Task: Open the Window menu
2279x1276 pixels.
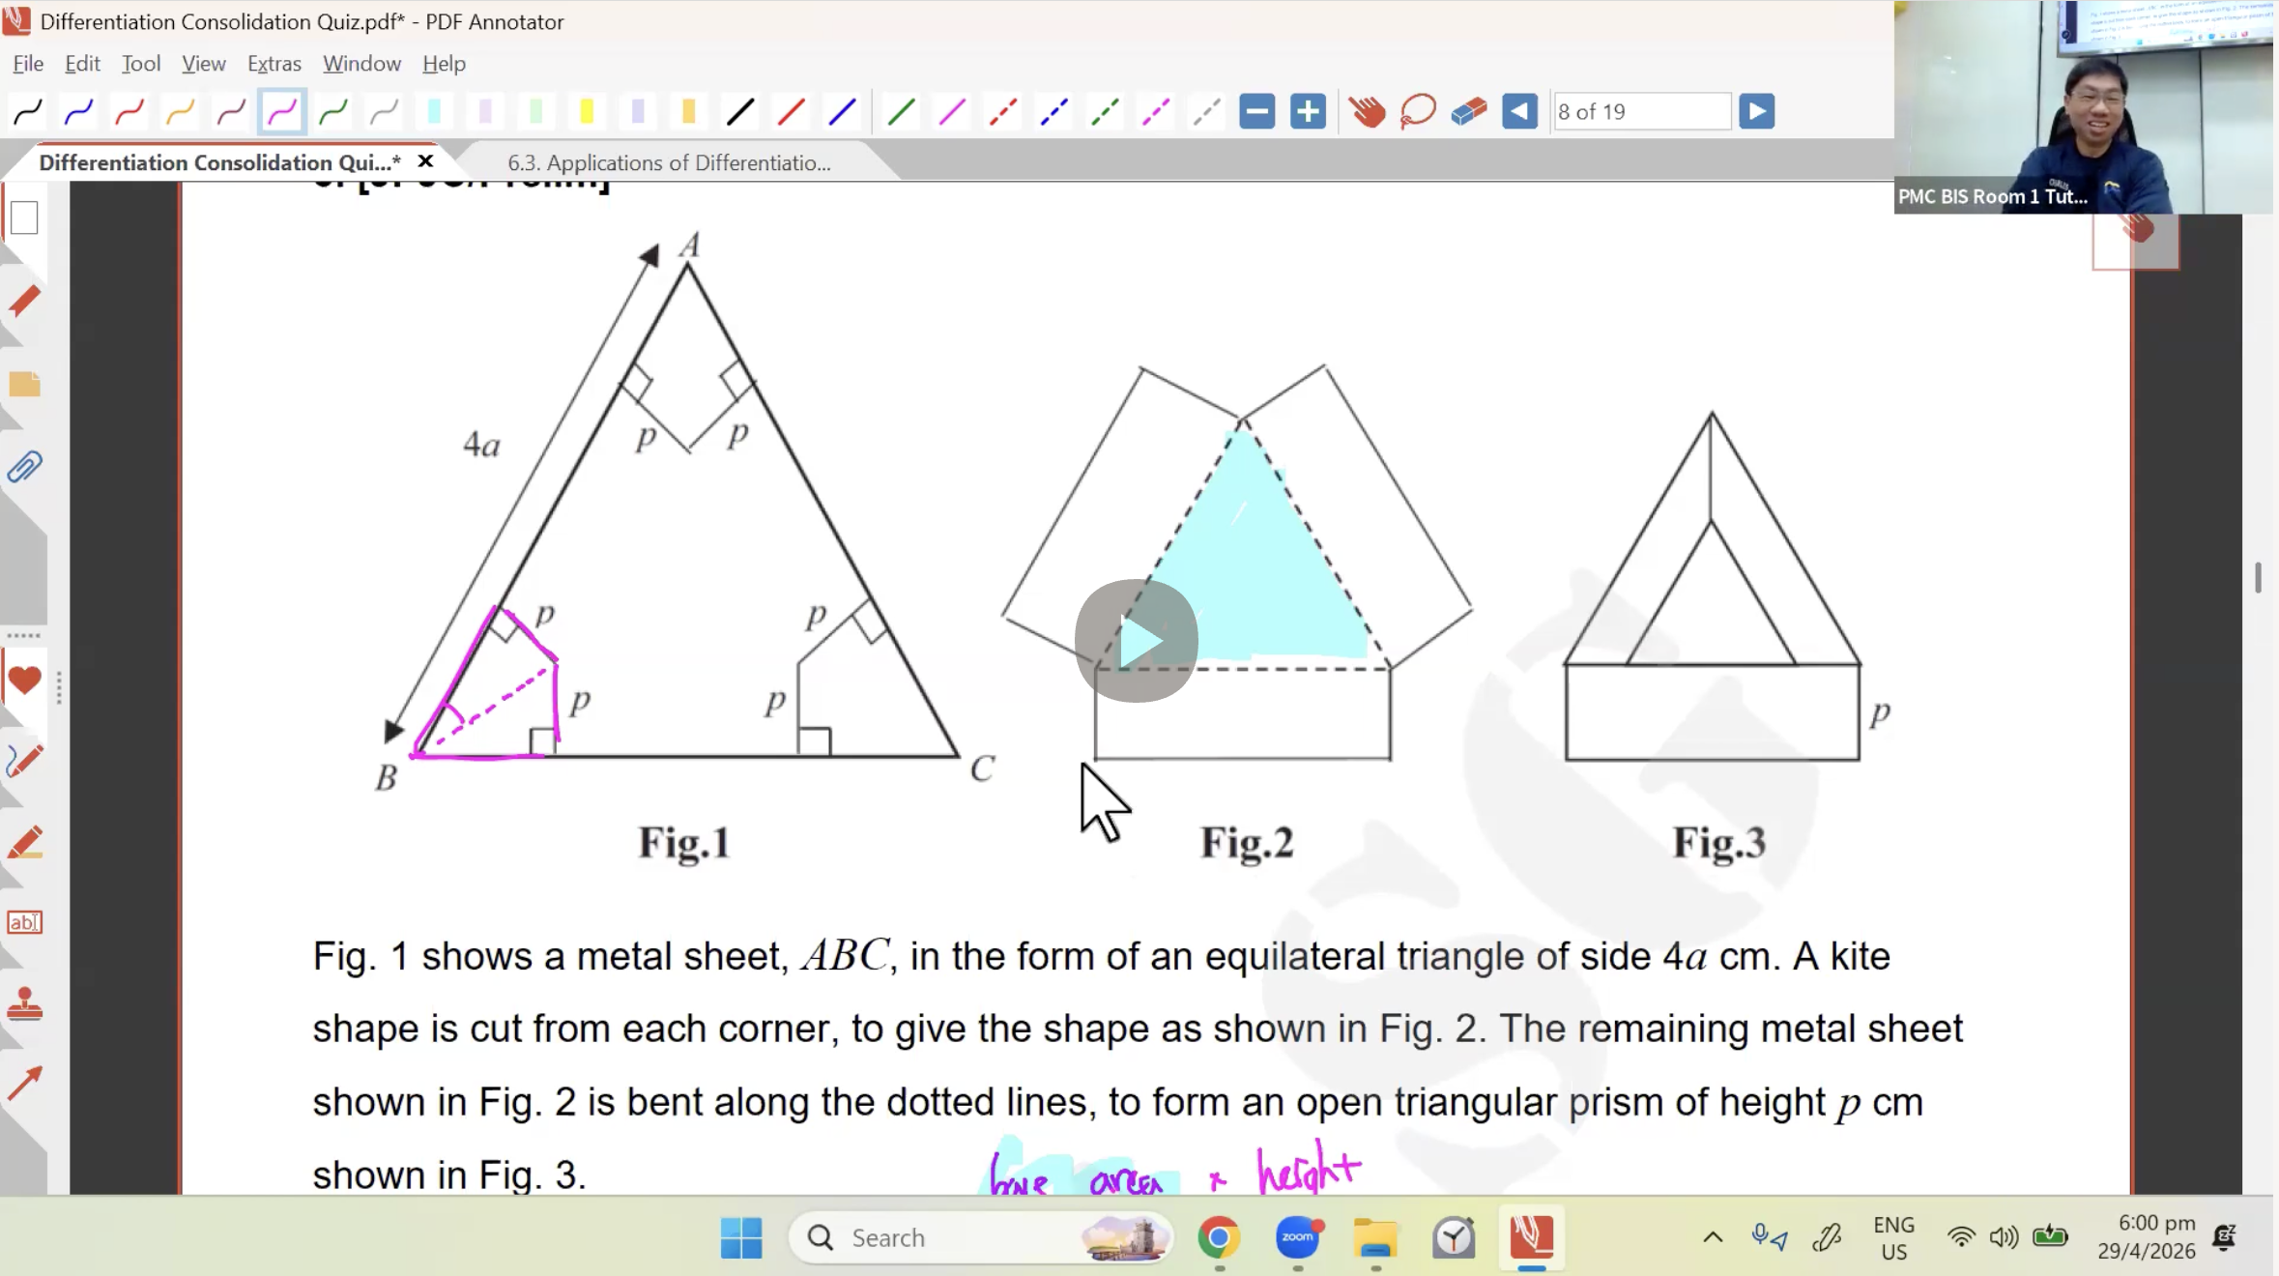Action: pyautogui.click(x=361, y=63)
